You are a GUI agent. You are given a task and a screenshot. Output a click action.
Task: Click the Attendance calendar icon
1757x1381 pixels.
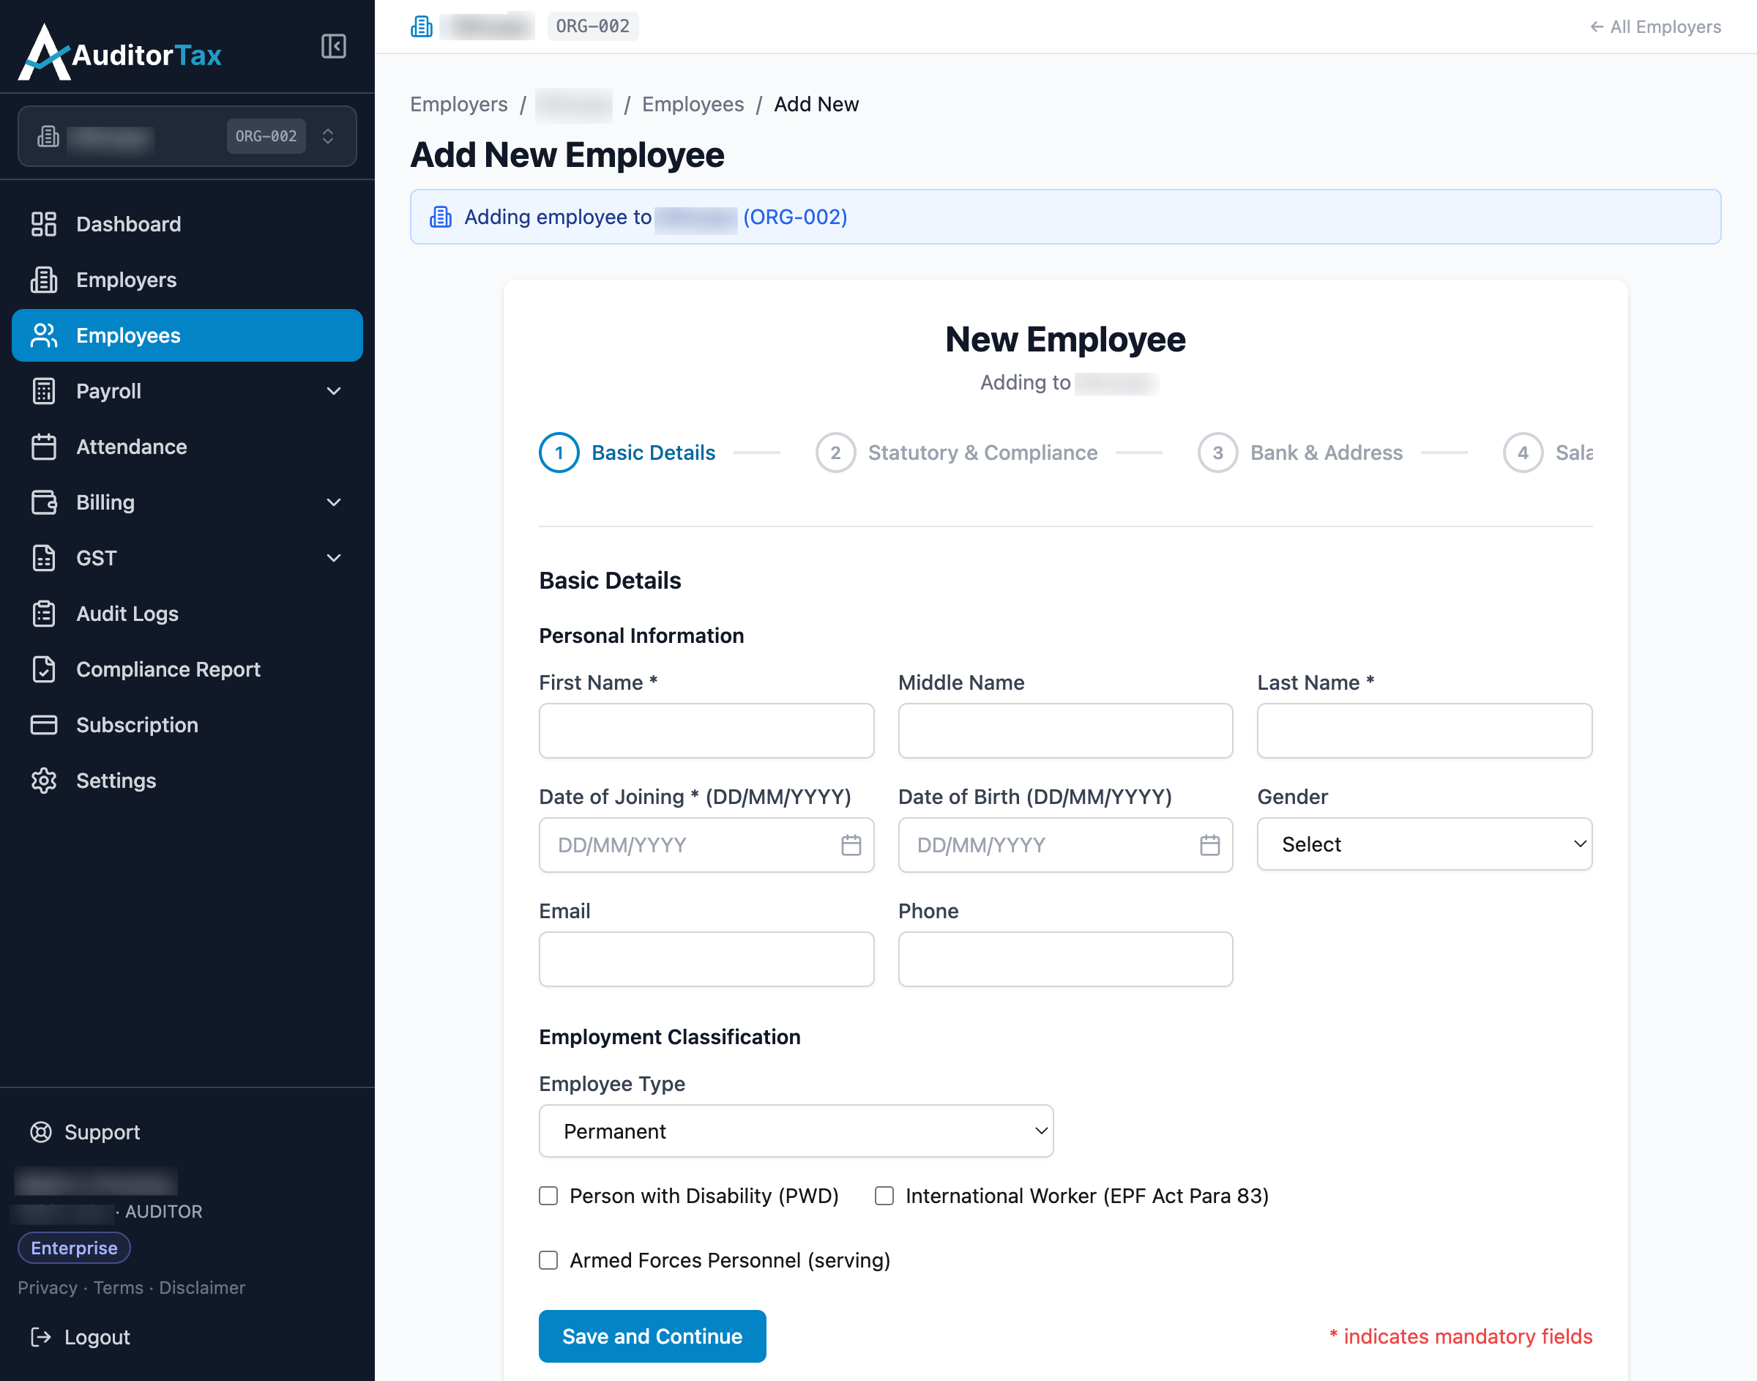(44, 447)
